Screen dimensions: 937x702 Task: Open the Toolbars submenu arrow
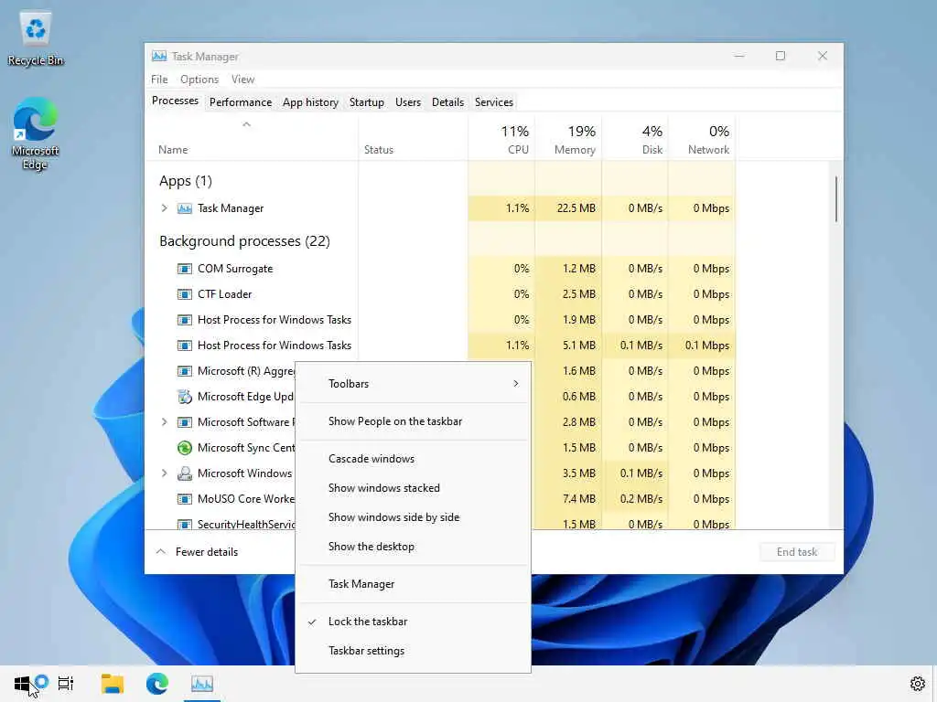click(x=516, y=384)
